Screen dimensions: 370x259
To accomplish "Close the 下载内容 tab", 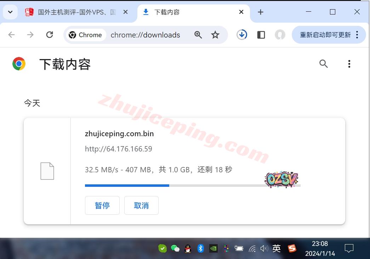I will (241, 12).
